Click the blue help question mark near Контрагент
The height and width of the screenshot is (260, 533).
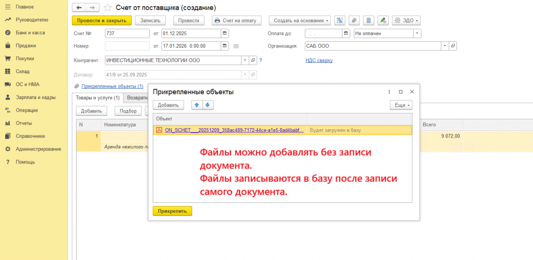[x=260, y=60]
